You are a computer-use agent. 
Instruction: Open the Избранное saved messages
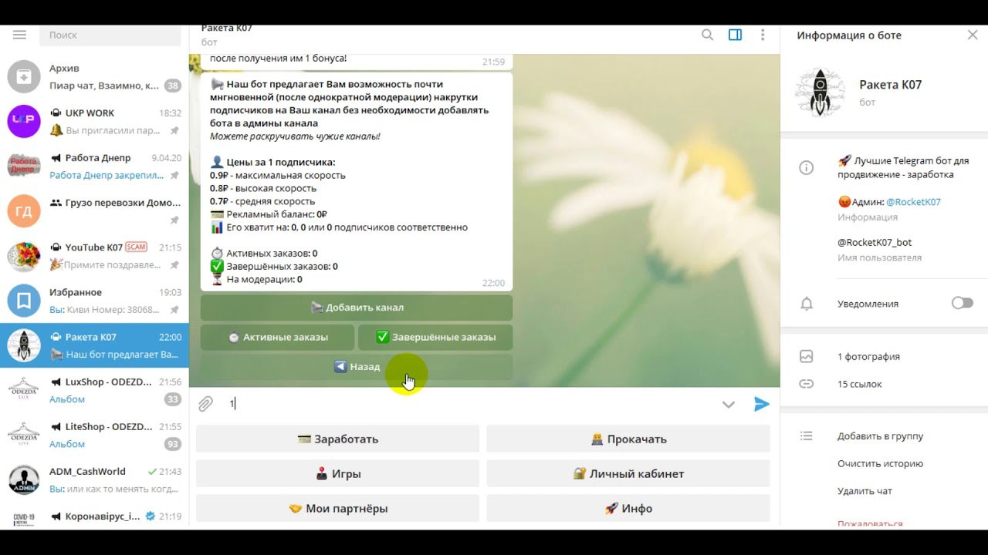coord(94,300)
